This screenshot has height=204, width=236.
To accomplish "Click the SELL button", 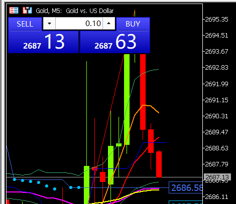I will pos(25,24).
